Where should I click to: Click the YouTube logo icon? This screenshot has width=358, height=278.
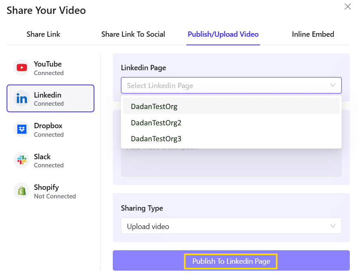(x=22, y=68)
